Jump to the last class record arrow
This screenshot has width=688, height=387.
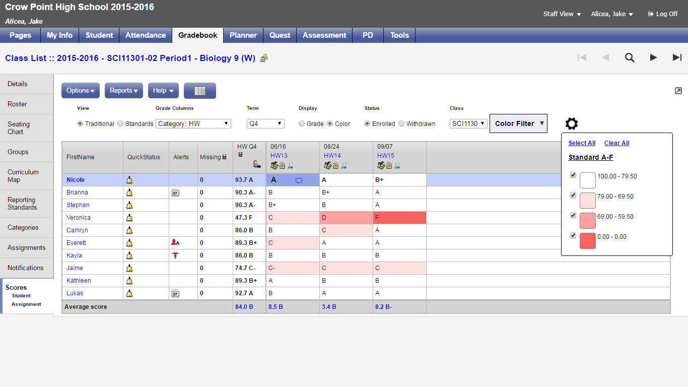[x=677, y=57]
